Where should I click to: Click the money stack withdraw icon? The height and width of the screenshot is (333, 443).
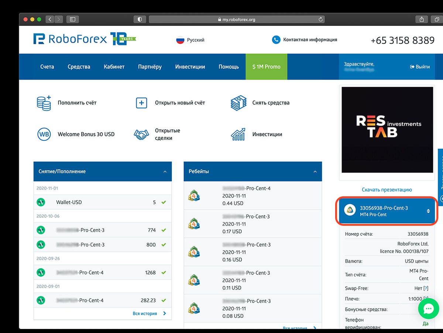click(x=238, y=103)
